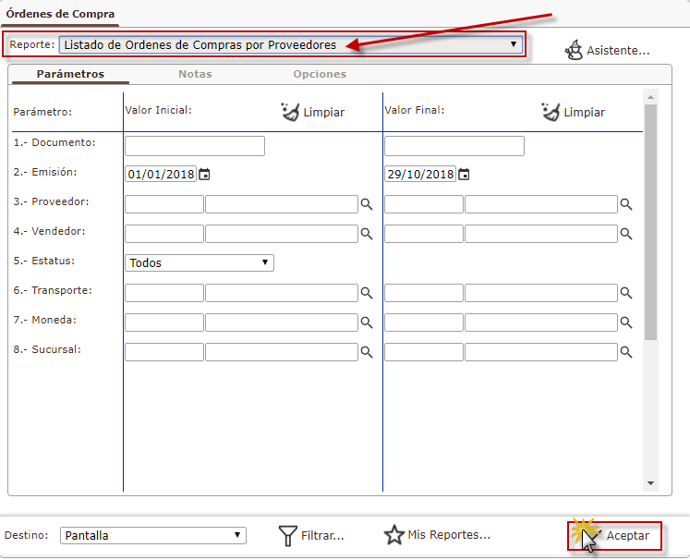Click Limpiar label under Valor Inicial

coord(324,112)
